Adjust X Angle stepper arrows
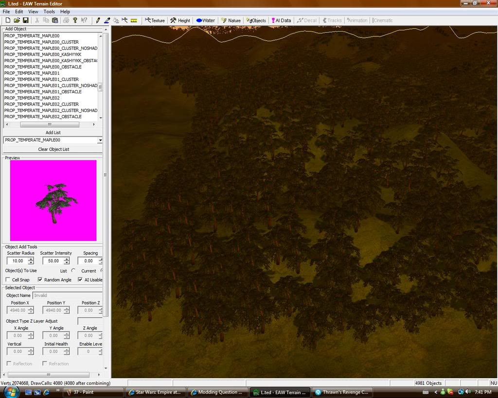Screen dimensions: 498x398 point(31,335)
